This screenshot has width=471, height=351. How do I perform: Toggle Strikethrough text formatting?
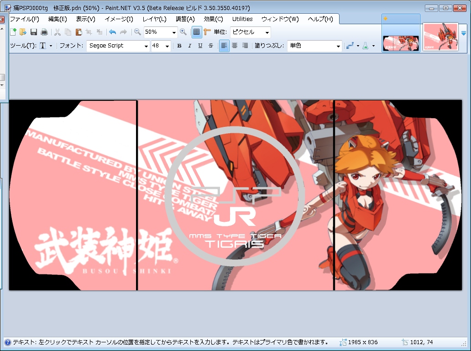[210, 46]
